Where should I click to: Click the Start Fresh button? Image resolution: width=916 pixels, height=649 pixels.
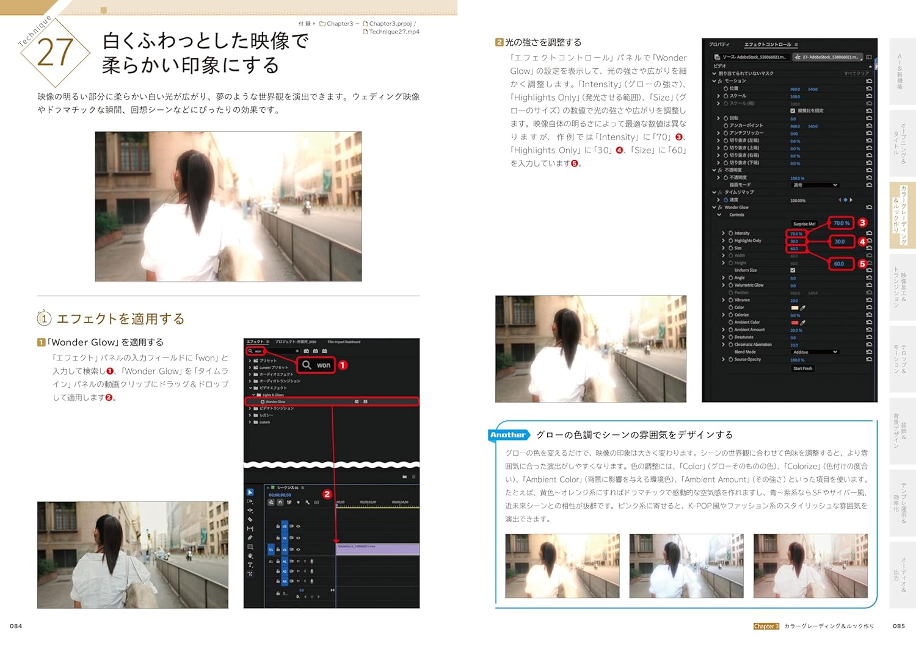coord(803,368)
